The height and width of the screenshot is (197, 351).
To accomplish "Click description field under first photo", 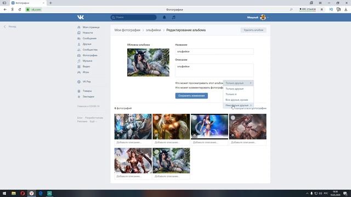I will click(133, 142).
